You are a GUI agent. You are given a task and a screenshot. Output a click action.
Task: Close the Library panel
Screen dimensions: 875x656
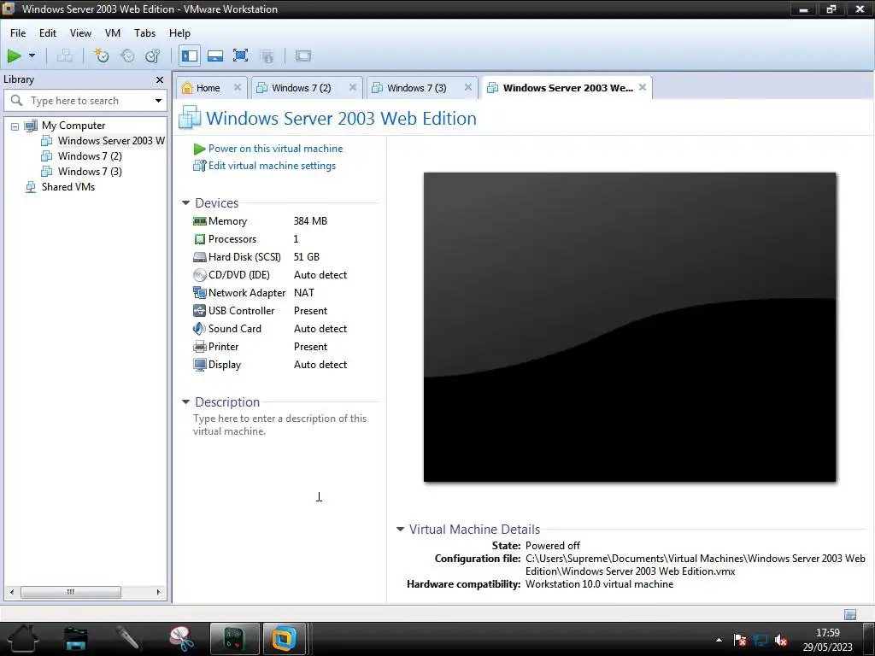pos(160,79)
